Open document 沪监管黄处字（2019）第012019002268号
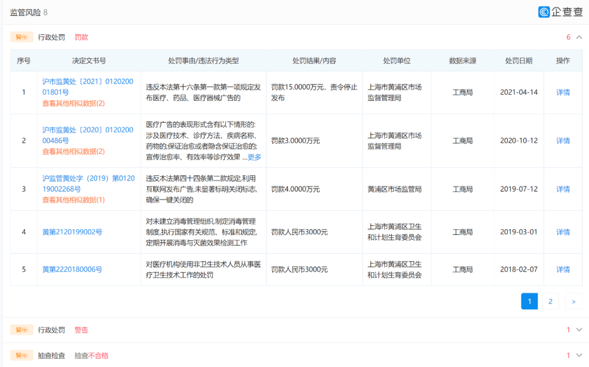This screenshot has height=367, width=589. [x=88, y=183]
